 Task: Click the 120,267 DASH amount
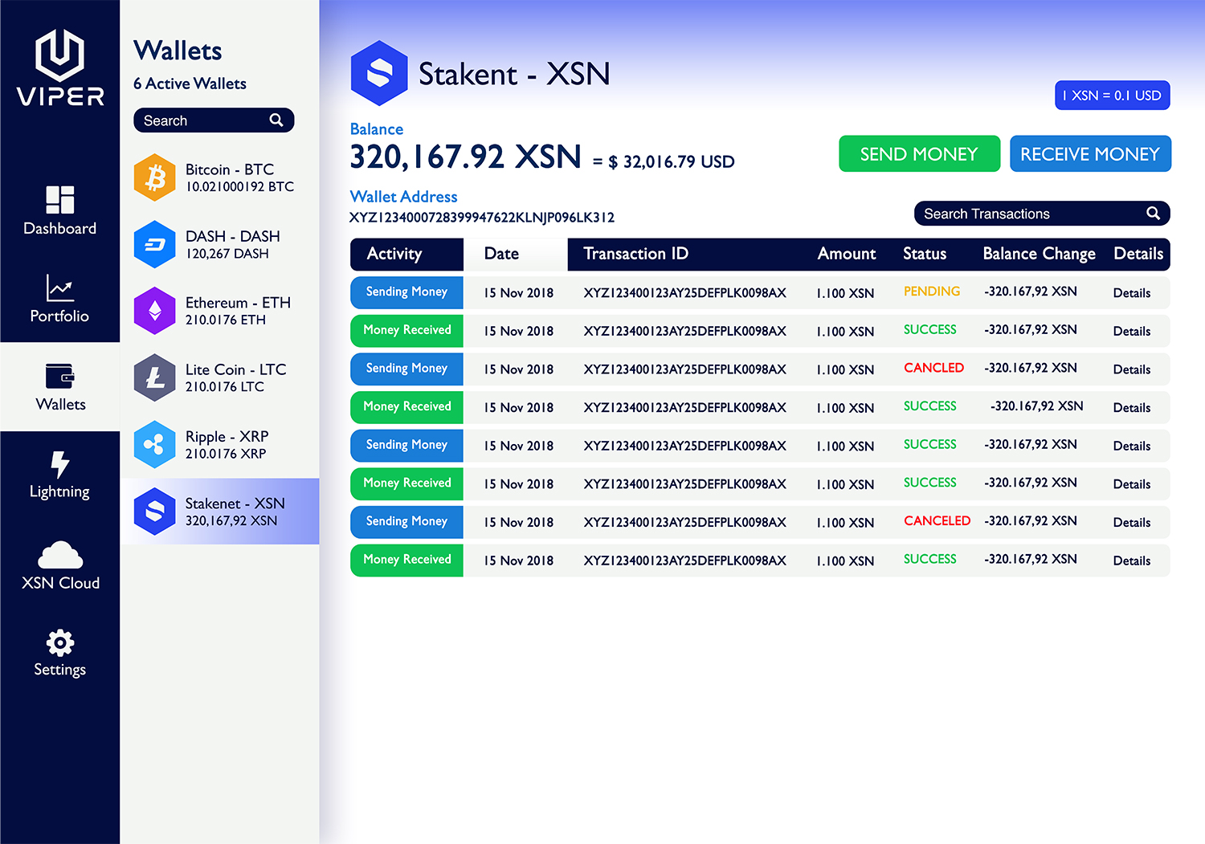227,254
